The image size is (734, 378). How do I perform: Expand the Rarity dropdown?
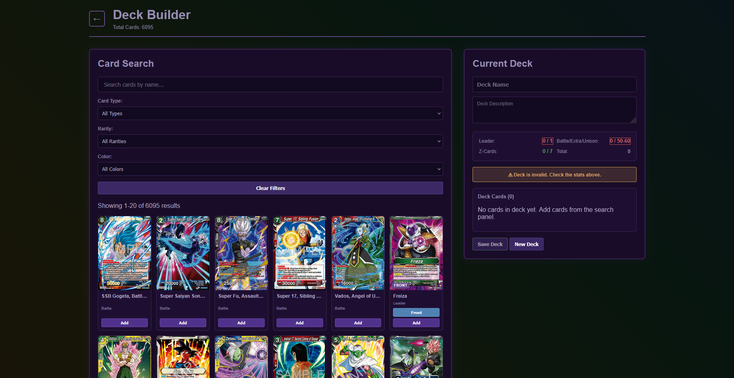pyautogui.click(x=270, y=141)
